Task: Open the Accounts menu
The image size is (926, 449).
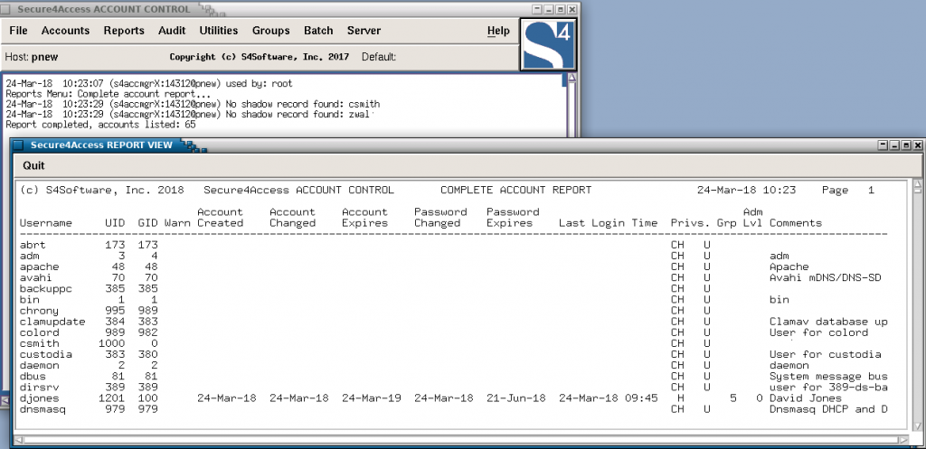Action: tap(65, 31)
